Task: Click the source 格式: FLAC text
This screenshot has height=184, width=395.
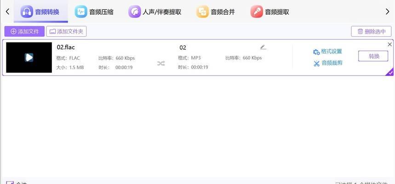Action: pos(68,58)
